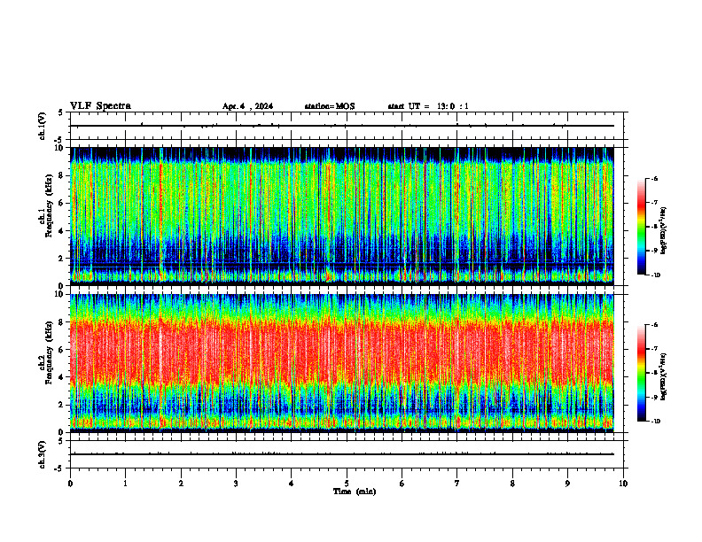Click the "start UT = 13: 0 : 1" text

click(428, 106)
